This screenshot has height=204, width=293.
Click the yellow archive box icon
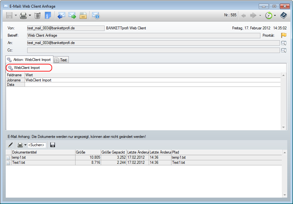tap(83, 15)
